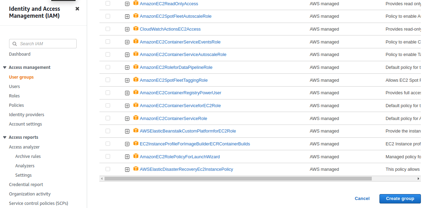Expand AWSElasticBeanstalkCustomPlatformforEC2Role policy details
The height and width of the screenshot is (208, 431).
[x=127, y=131]
